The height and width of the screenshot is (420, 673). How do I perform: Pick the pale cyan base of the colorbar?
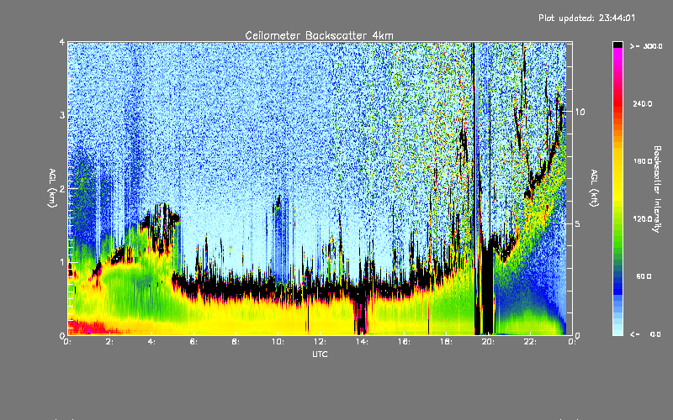point(617,329)
